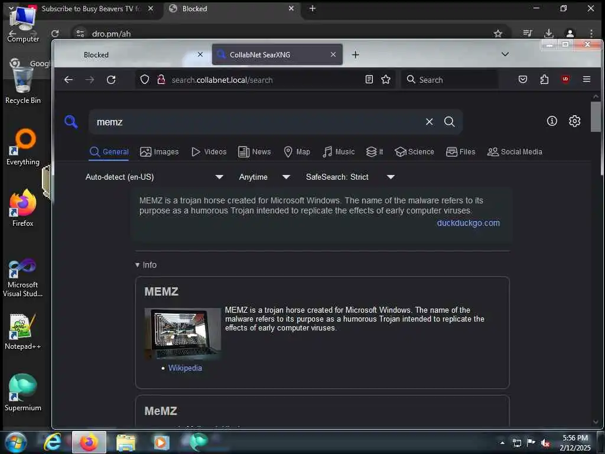605x454 pixels.
Task: Open Chrome's three-dot menu
Action: (x=591, y=34)
